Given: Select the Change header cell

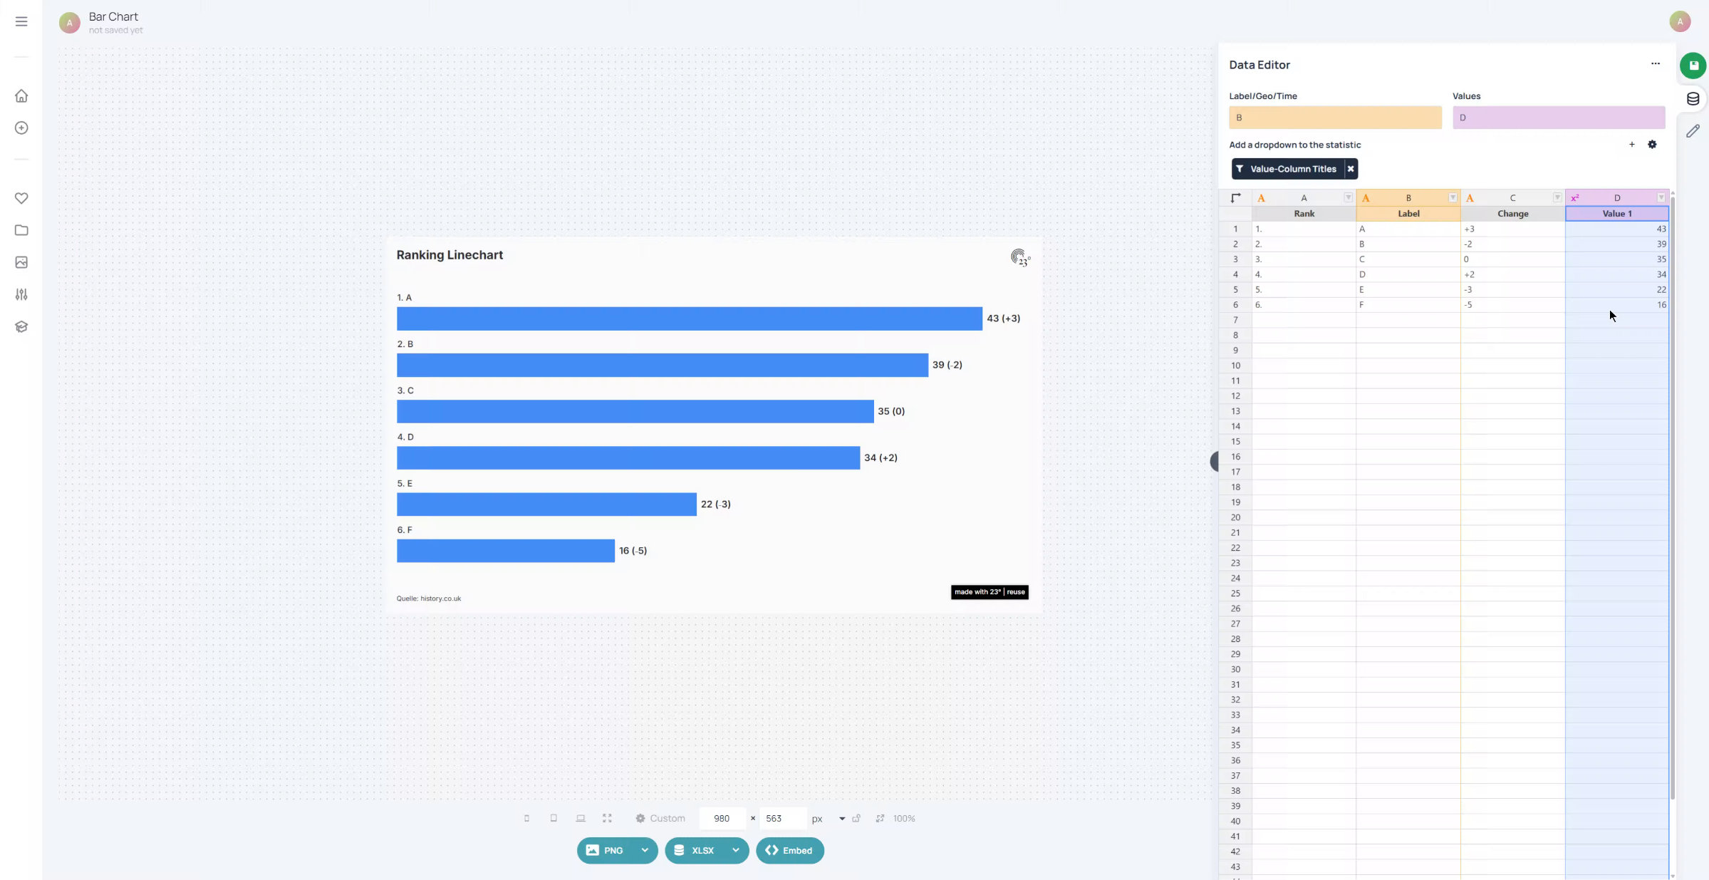Looking at the screenshot, I should tap(1512, 214).
